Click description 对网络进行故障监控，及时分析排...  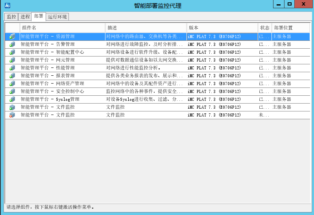pos(144,44)
